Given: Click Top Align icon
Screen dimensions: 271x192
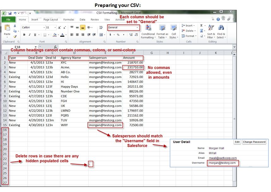Looking at the screenshot, I should pos(72,27).
